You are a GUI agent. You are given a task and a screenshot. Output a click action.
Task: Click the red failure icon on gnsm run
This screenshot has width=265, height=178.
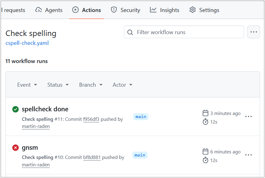click(x=15, y=148)
